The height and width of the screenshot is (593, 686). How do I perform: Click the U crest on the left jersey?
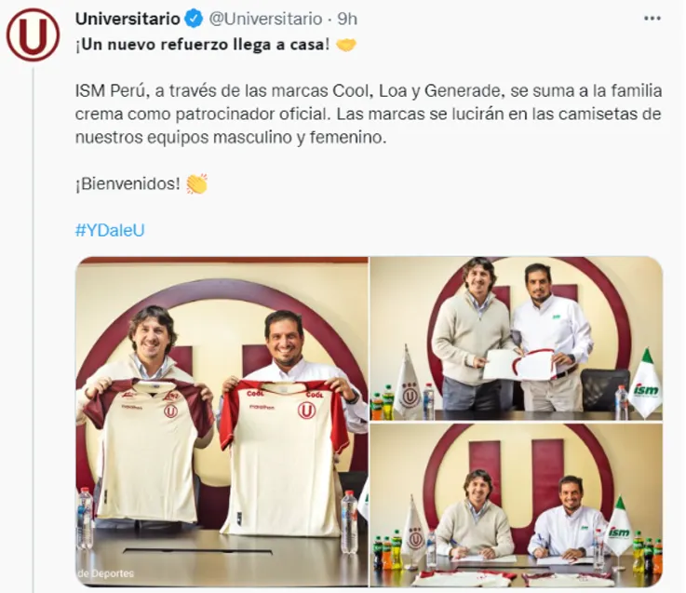coord(170,411)
